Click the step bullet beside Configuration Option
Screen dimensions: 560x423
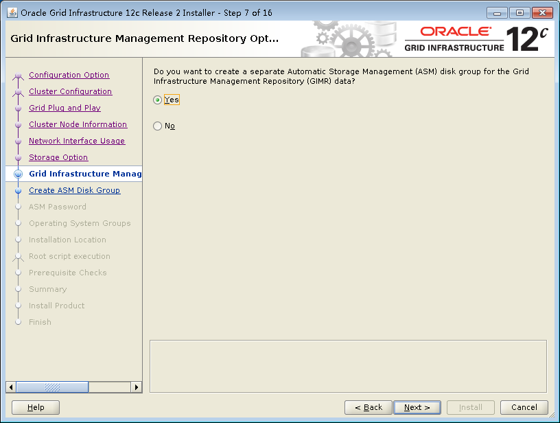tap(19, 76)
